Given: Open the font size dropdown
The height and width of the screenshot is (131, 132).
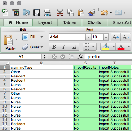Looking at the screenshot, I should pyautogui.click(x=106, y=37).
